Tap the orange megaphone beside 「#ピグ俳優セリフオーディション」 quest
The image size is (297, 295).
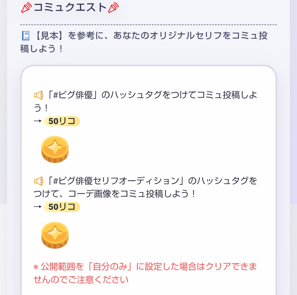(x=38, y=181)
